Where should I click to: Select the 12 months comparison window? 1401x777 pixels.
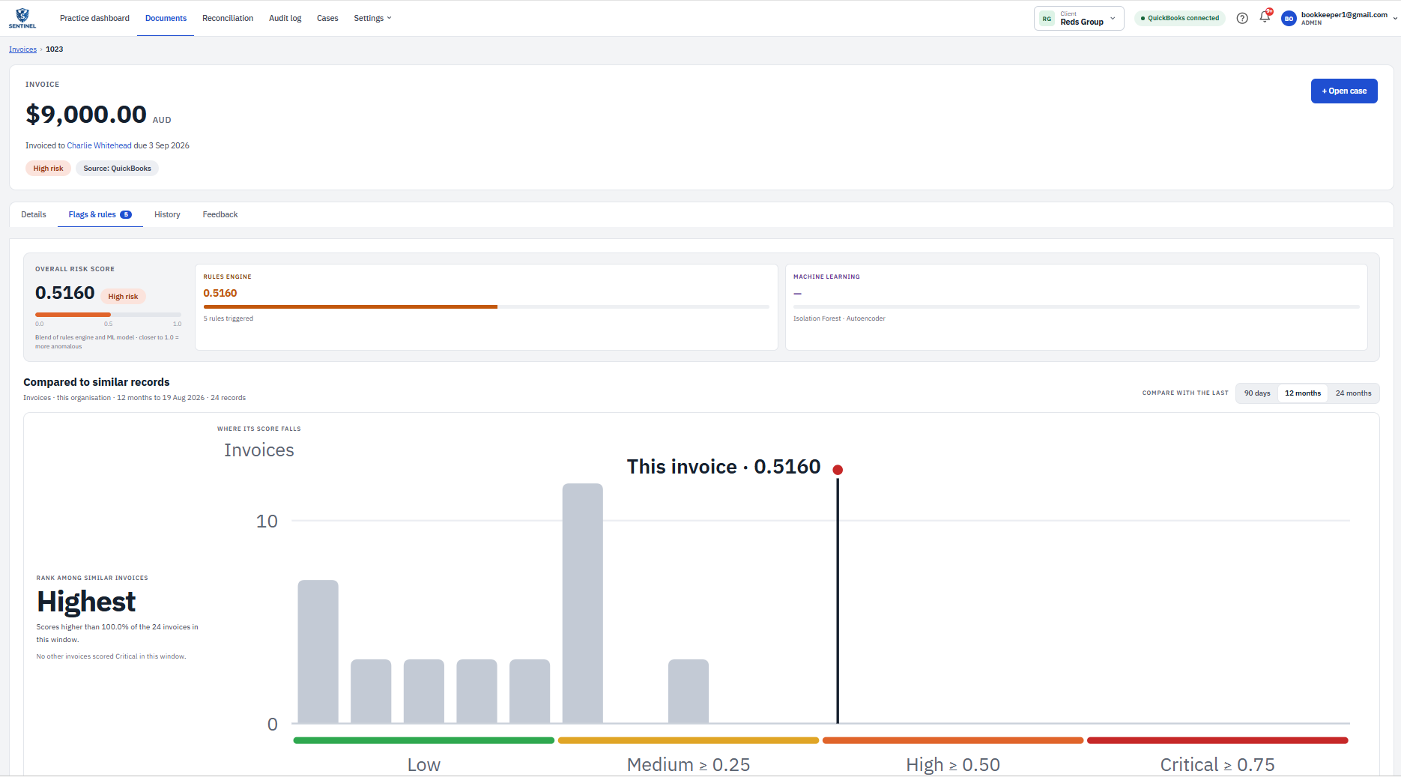[1303, 393]
